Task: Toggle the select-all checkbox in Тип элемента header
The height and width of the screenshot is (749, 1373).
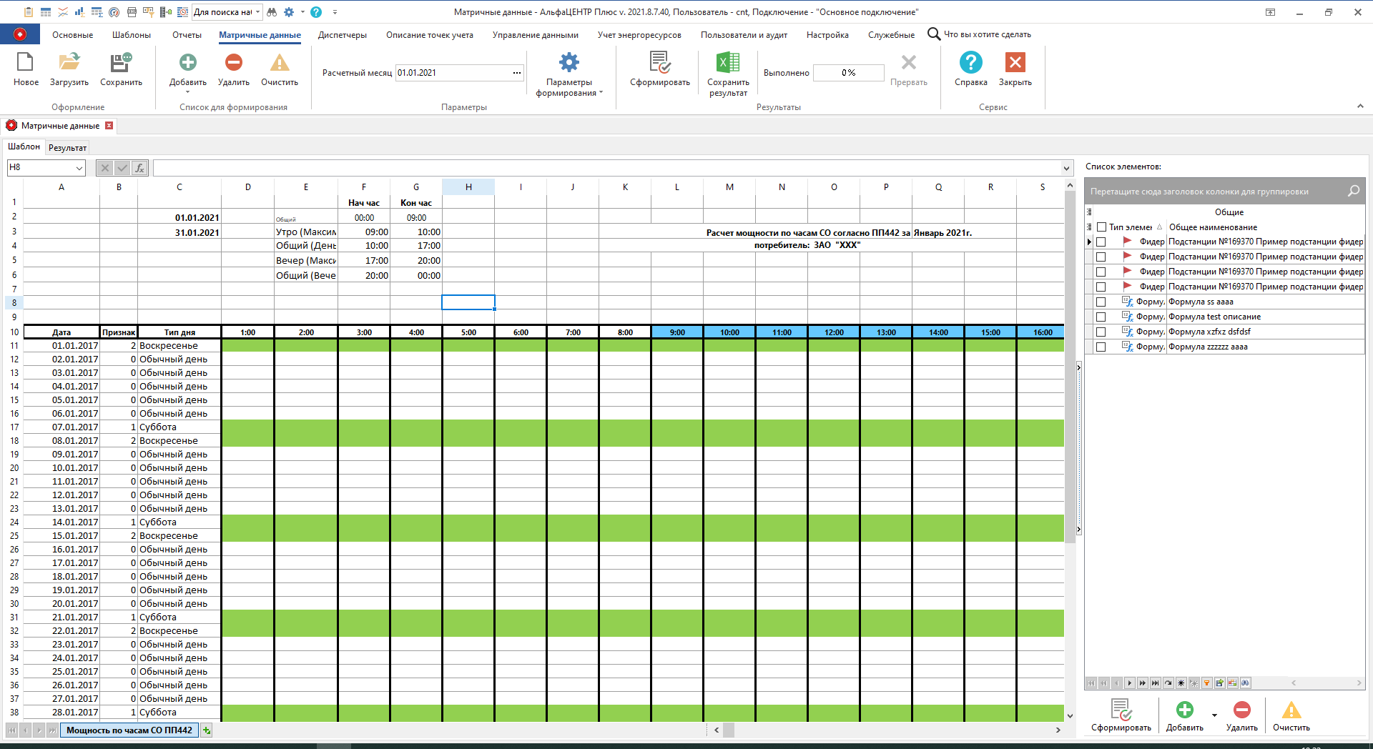Action: click(x=1101, y=227)
